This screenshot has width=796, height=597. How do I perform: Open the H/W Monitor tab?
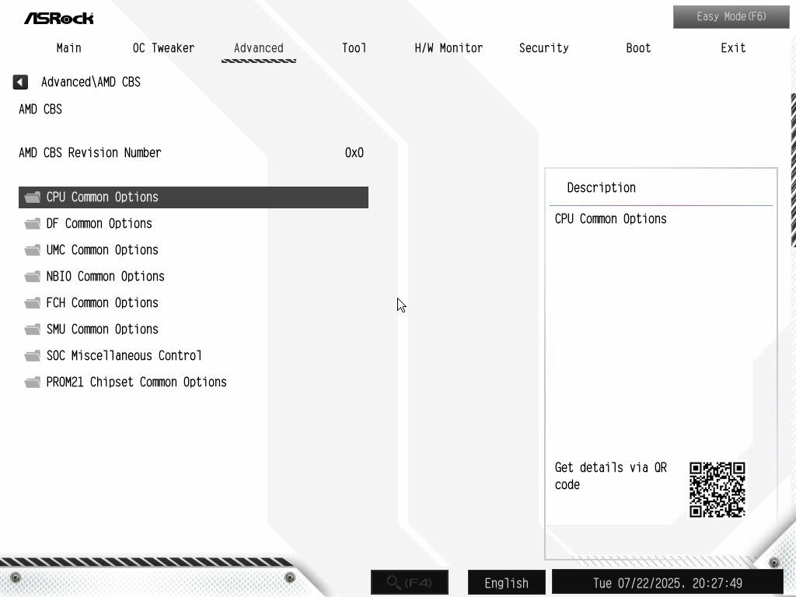[449, 48]
